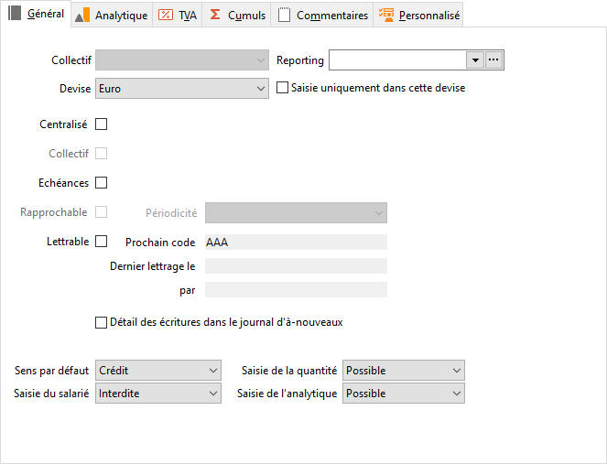607x464 pixels.
Task: Expand the Reporting dropdown arrow
Action: pyautogui.click(x=475, y=60)
